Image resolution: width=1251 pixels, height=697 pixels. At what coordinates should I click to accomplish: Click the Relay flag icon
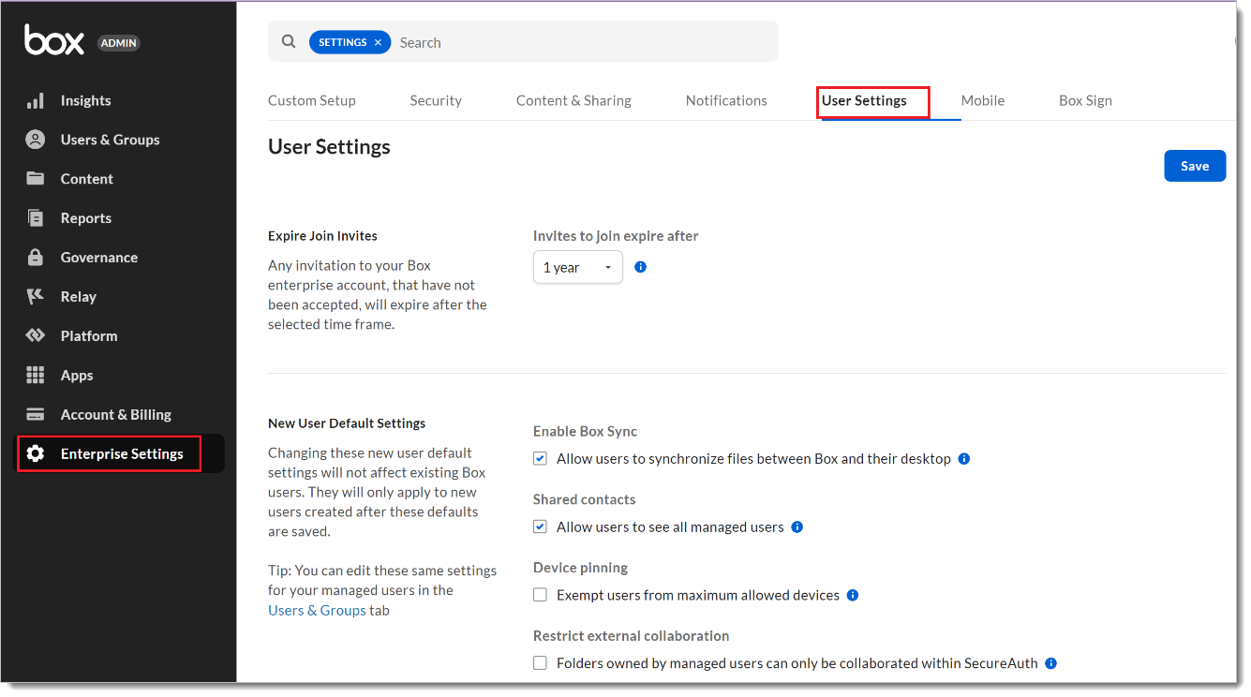click(36, 297)
